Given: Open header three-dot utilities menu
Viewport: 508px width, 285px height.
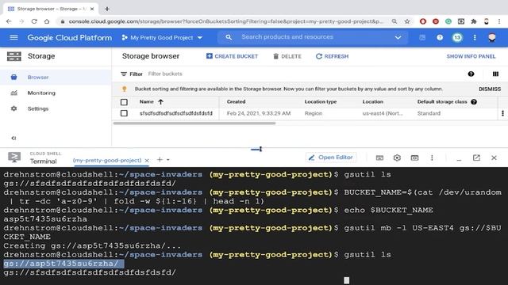Looking at the screenshot, I should point(475,37).
